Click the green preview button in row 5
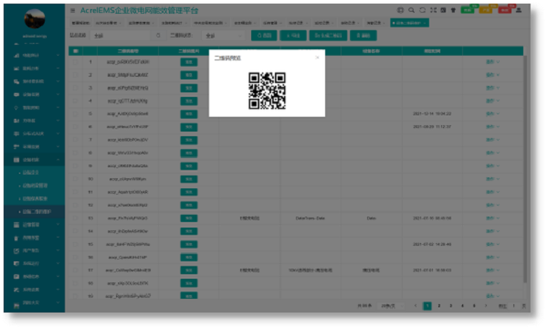Image resolution: width=548 pixels, height=329 pixels. [x=189, y=114]
